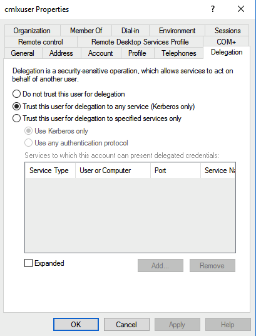Switch to the Account tab
Viewport: 256px width, 336px height.
(x=101, y=53)
